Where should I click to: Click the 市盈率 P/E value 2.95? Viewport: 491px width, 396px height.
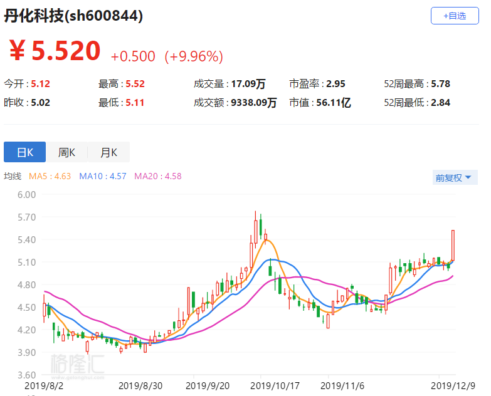(335, 84)
